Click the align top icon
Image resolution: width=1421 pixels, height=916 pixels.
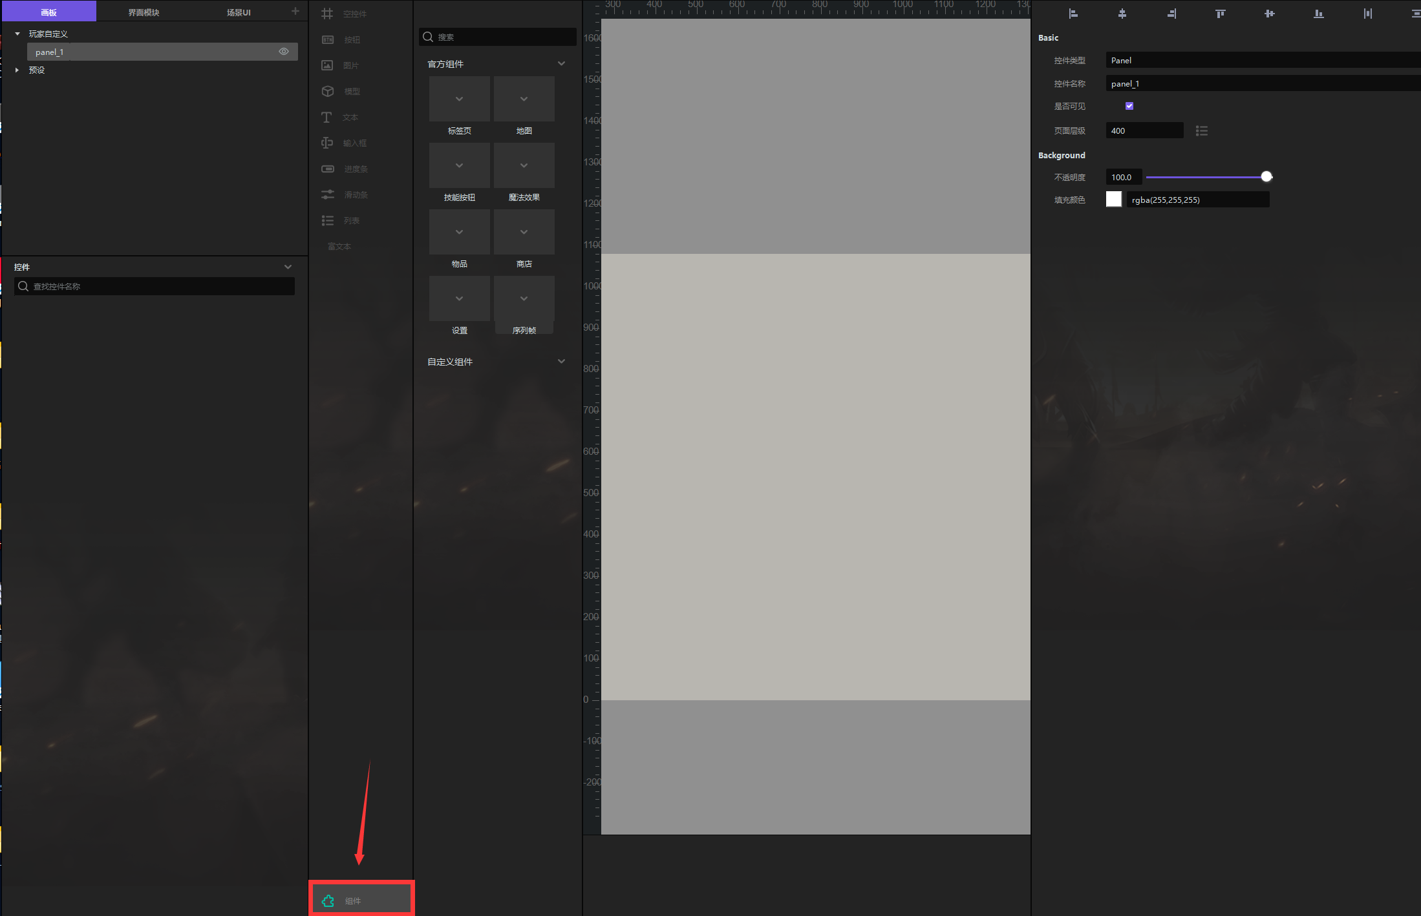pos(1221,14)
